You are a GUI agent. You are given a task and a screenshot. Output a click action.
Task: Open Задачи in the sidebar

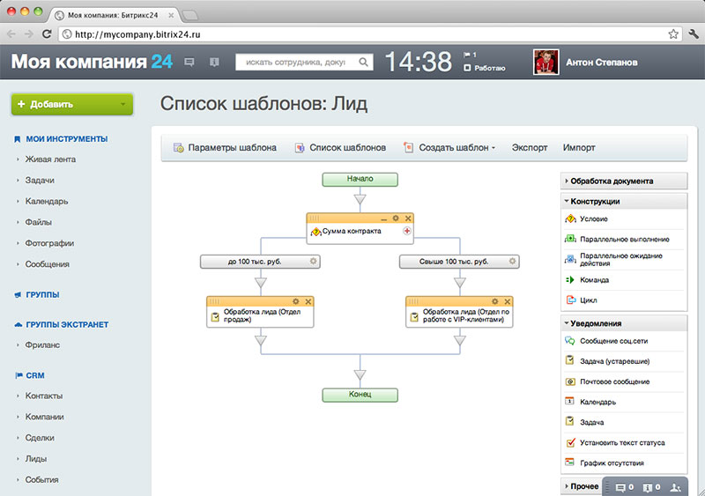(x=40, y=181)
